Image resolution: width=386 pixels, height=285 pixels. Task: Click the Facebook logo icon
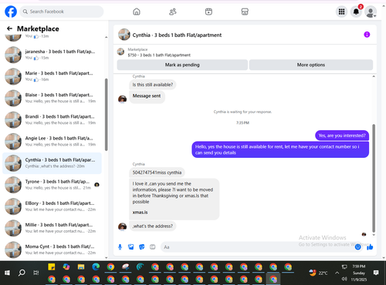(x=11, y=12)
